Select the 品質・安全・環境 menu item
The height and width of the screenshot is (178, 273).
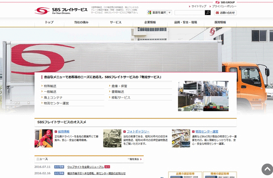186,22
